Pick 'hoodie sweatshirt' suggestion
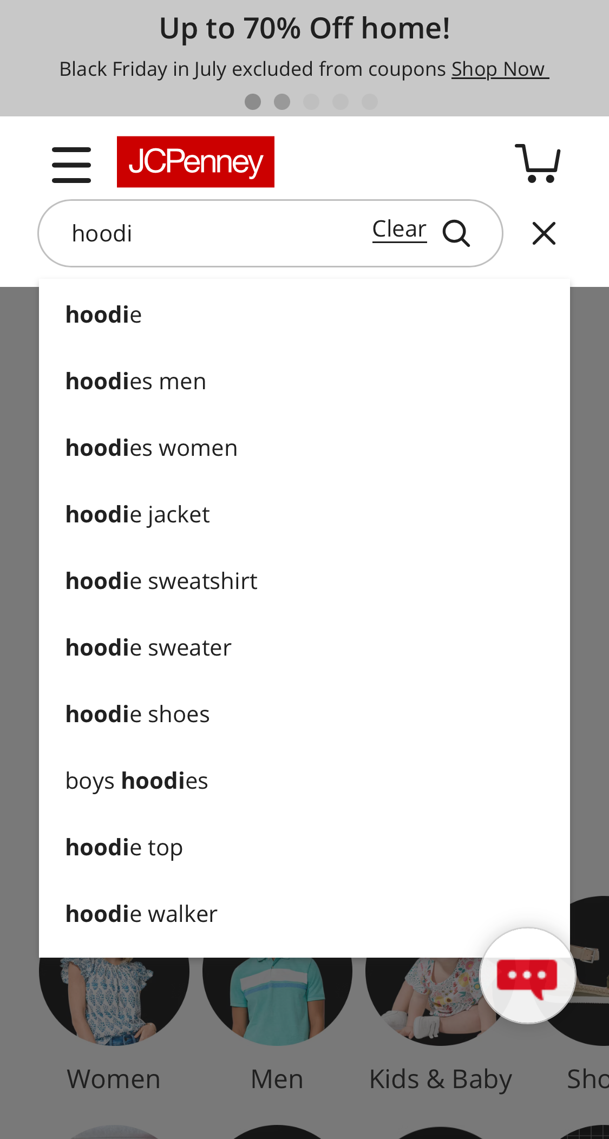This screenshot has height=1139, width=609. (161, 580)
